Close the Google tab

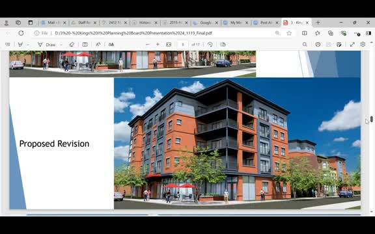pyautogui.click(x=216, y=23)
